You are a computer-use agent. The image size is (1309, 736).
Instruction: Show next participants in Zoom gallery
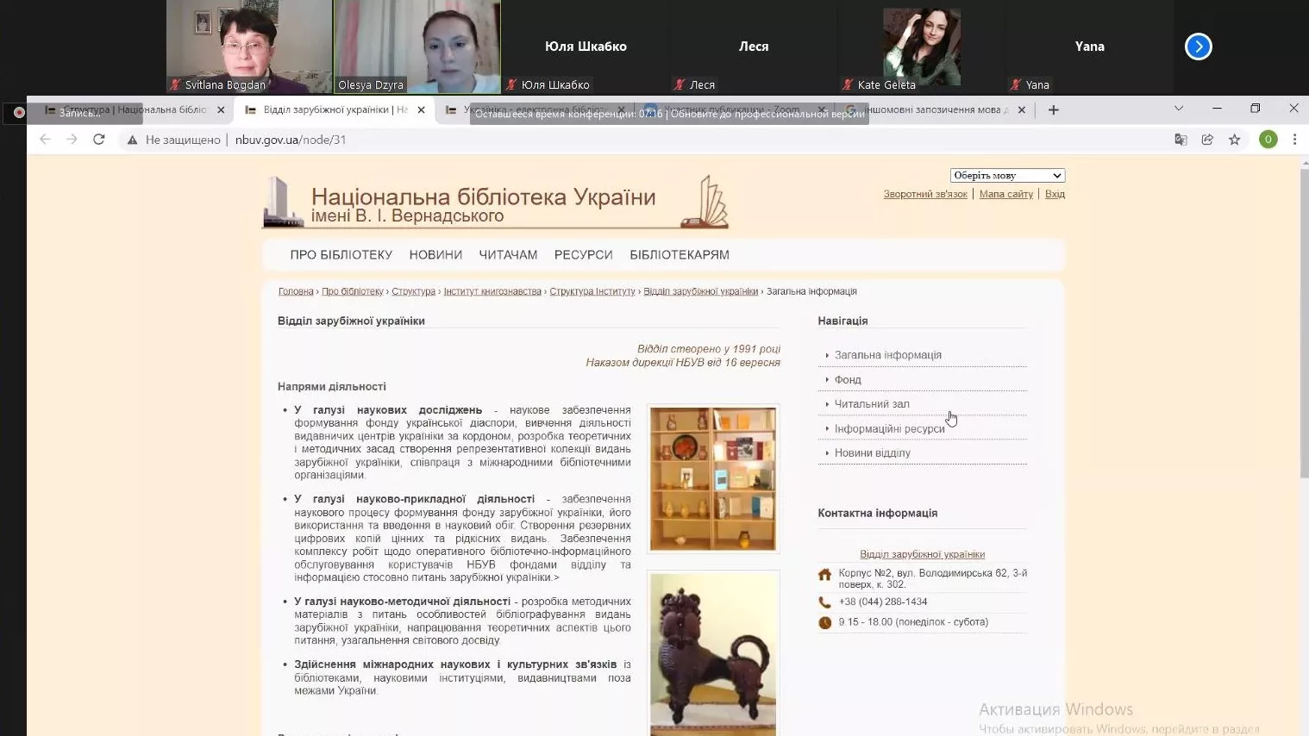click(1198, 47)
